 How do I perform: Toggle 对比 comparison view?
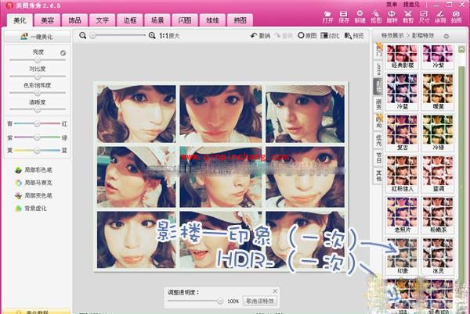click(x=331, y=36)
